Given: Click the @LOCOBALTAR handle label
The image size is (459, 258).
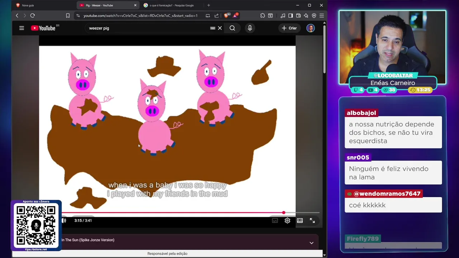Looking at the screenshot, I should click(393, 76).
